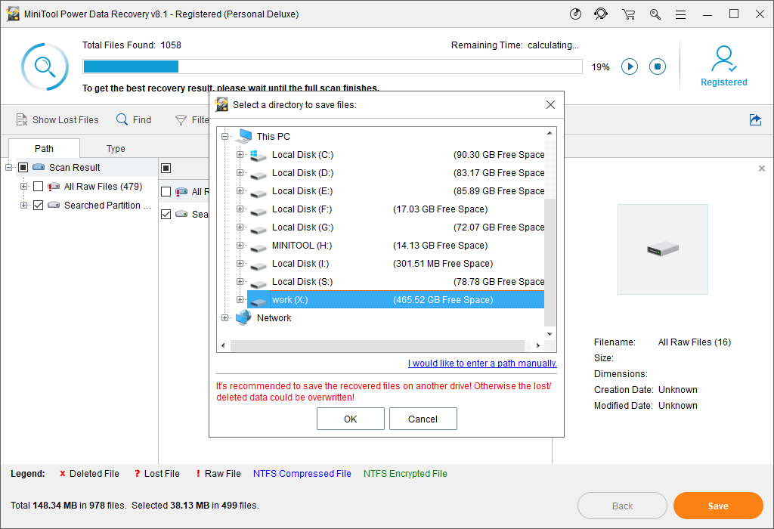Stop the scan with the stop button
Viewport: 774px width, 529px height.
click(x=658, y=67)
